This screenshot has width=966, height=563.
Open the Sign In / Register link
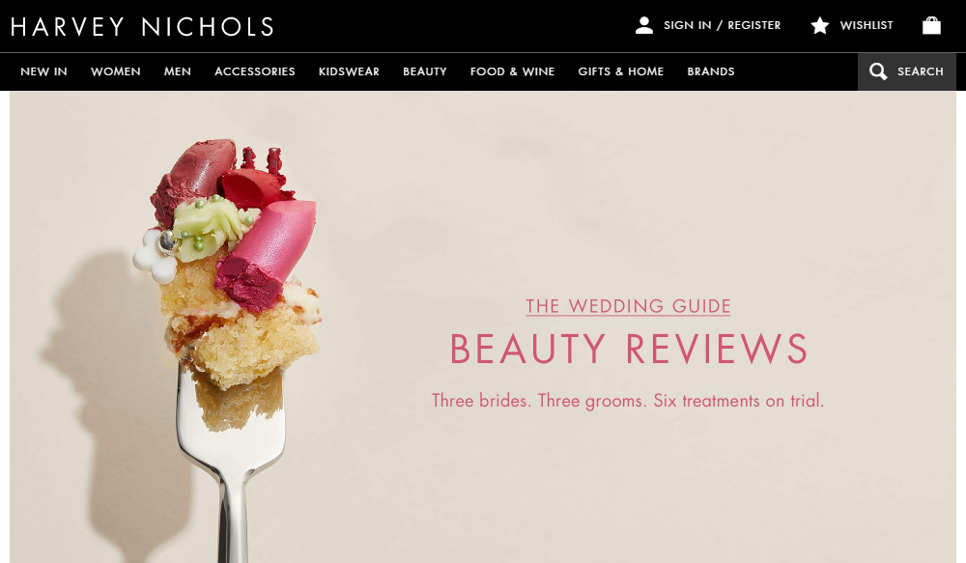pyautogui.click(x=722, y=25)
